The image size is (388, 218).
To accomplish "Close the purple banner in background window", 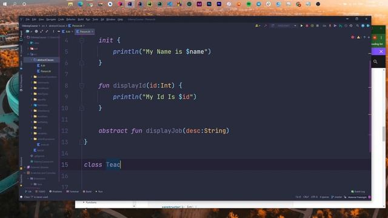I will coord(381,51).
